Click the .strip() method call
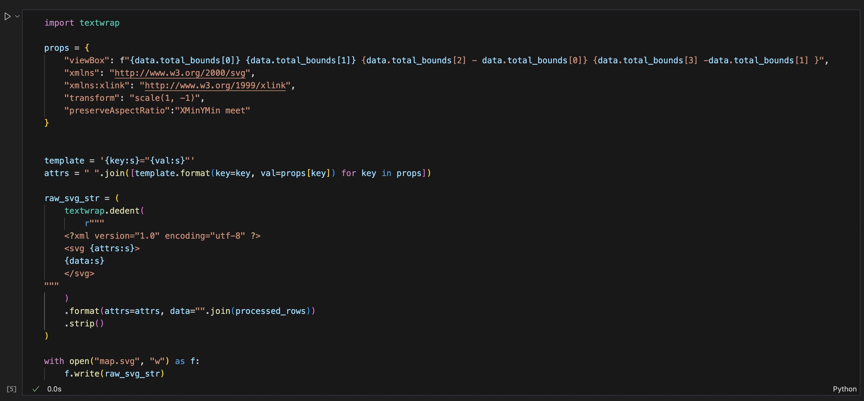864x401 pixels. [84, 323]
